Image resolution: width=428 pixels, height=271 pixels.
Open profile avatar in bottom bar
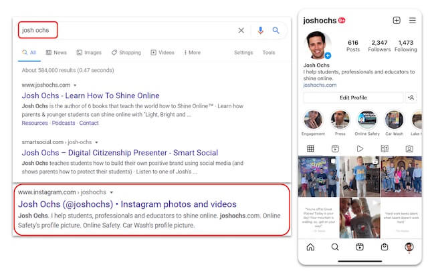(409, 247)
